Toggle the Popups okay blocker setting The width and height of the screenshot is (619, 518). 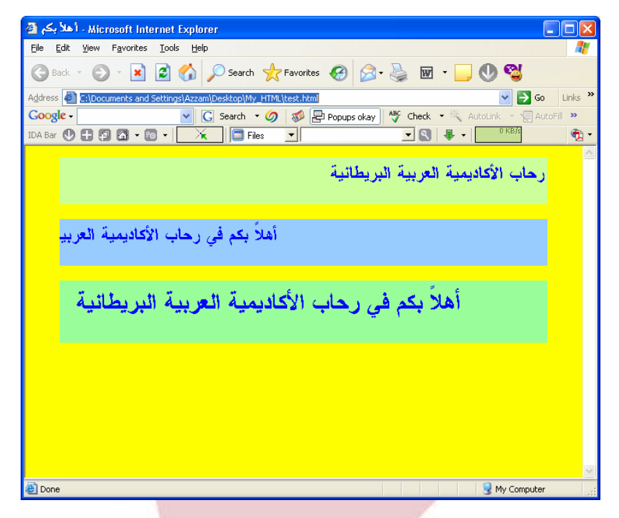(344, 116)
